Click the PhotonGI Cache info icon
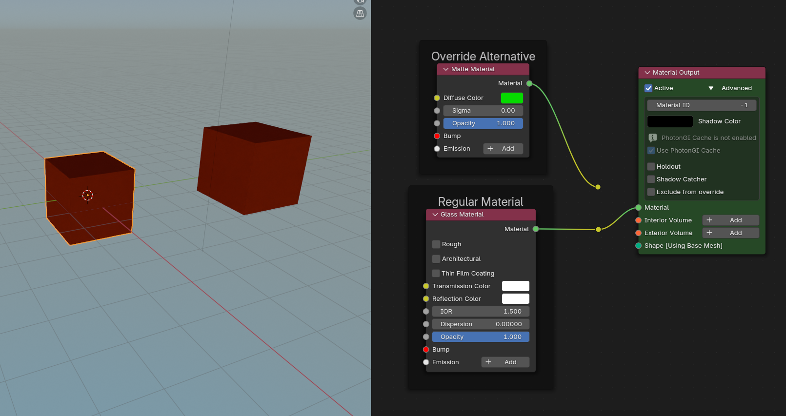786x416 pixels. 652,138
